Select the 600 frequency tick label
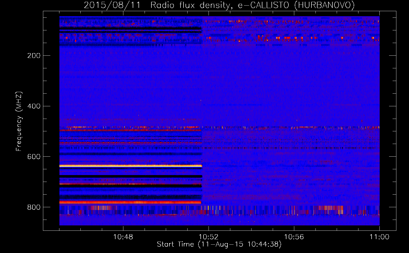This screenshot has width=409, height=253. 34,157
